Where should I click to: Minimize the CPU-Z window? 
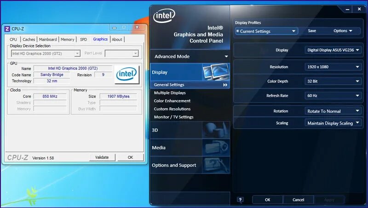click(115, 28)
